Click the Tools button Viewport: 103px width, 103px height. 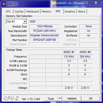point(51,98)
